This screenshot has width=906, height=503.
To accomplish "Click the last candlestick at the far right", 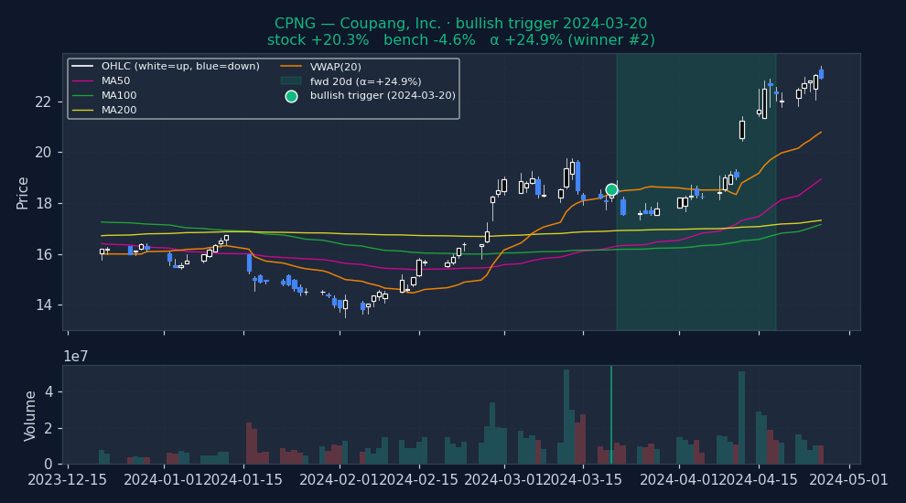I will click(x=821, y=74).
